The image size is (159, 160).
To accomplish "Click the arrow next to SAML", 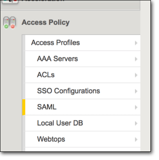I will (136, 107).
